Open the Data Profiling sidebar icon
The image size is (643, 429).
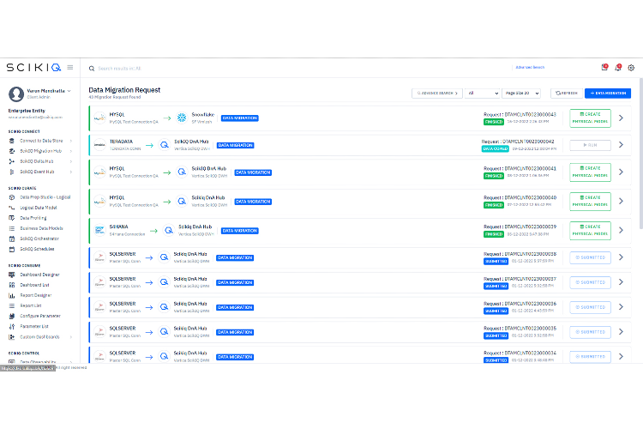(12, 218)
